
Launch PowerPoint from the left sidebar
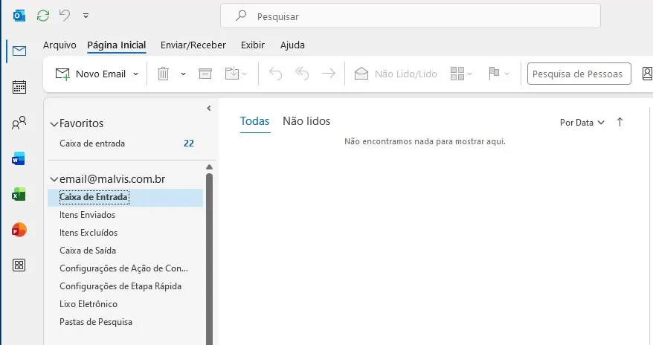coord(19,230)
